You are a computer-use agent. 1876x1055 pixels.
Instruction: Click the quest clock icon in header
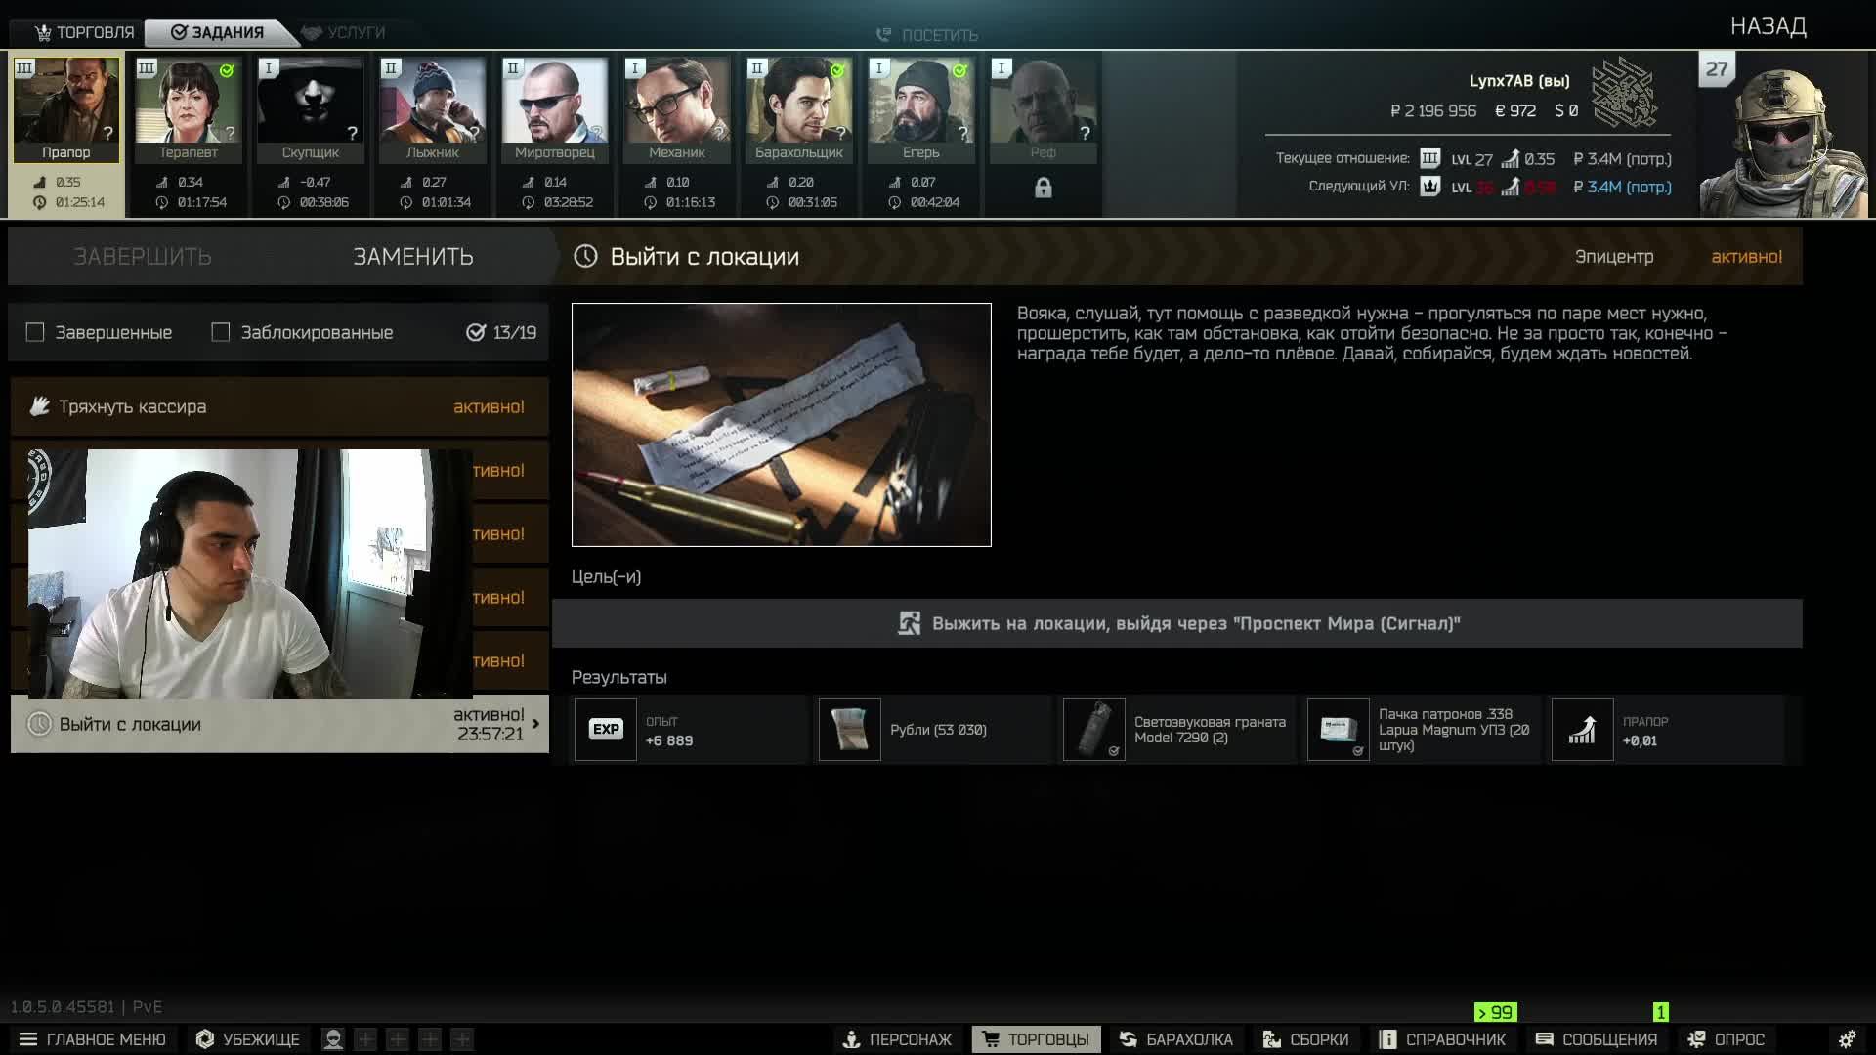click(585, 256)
